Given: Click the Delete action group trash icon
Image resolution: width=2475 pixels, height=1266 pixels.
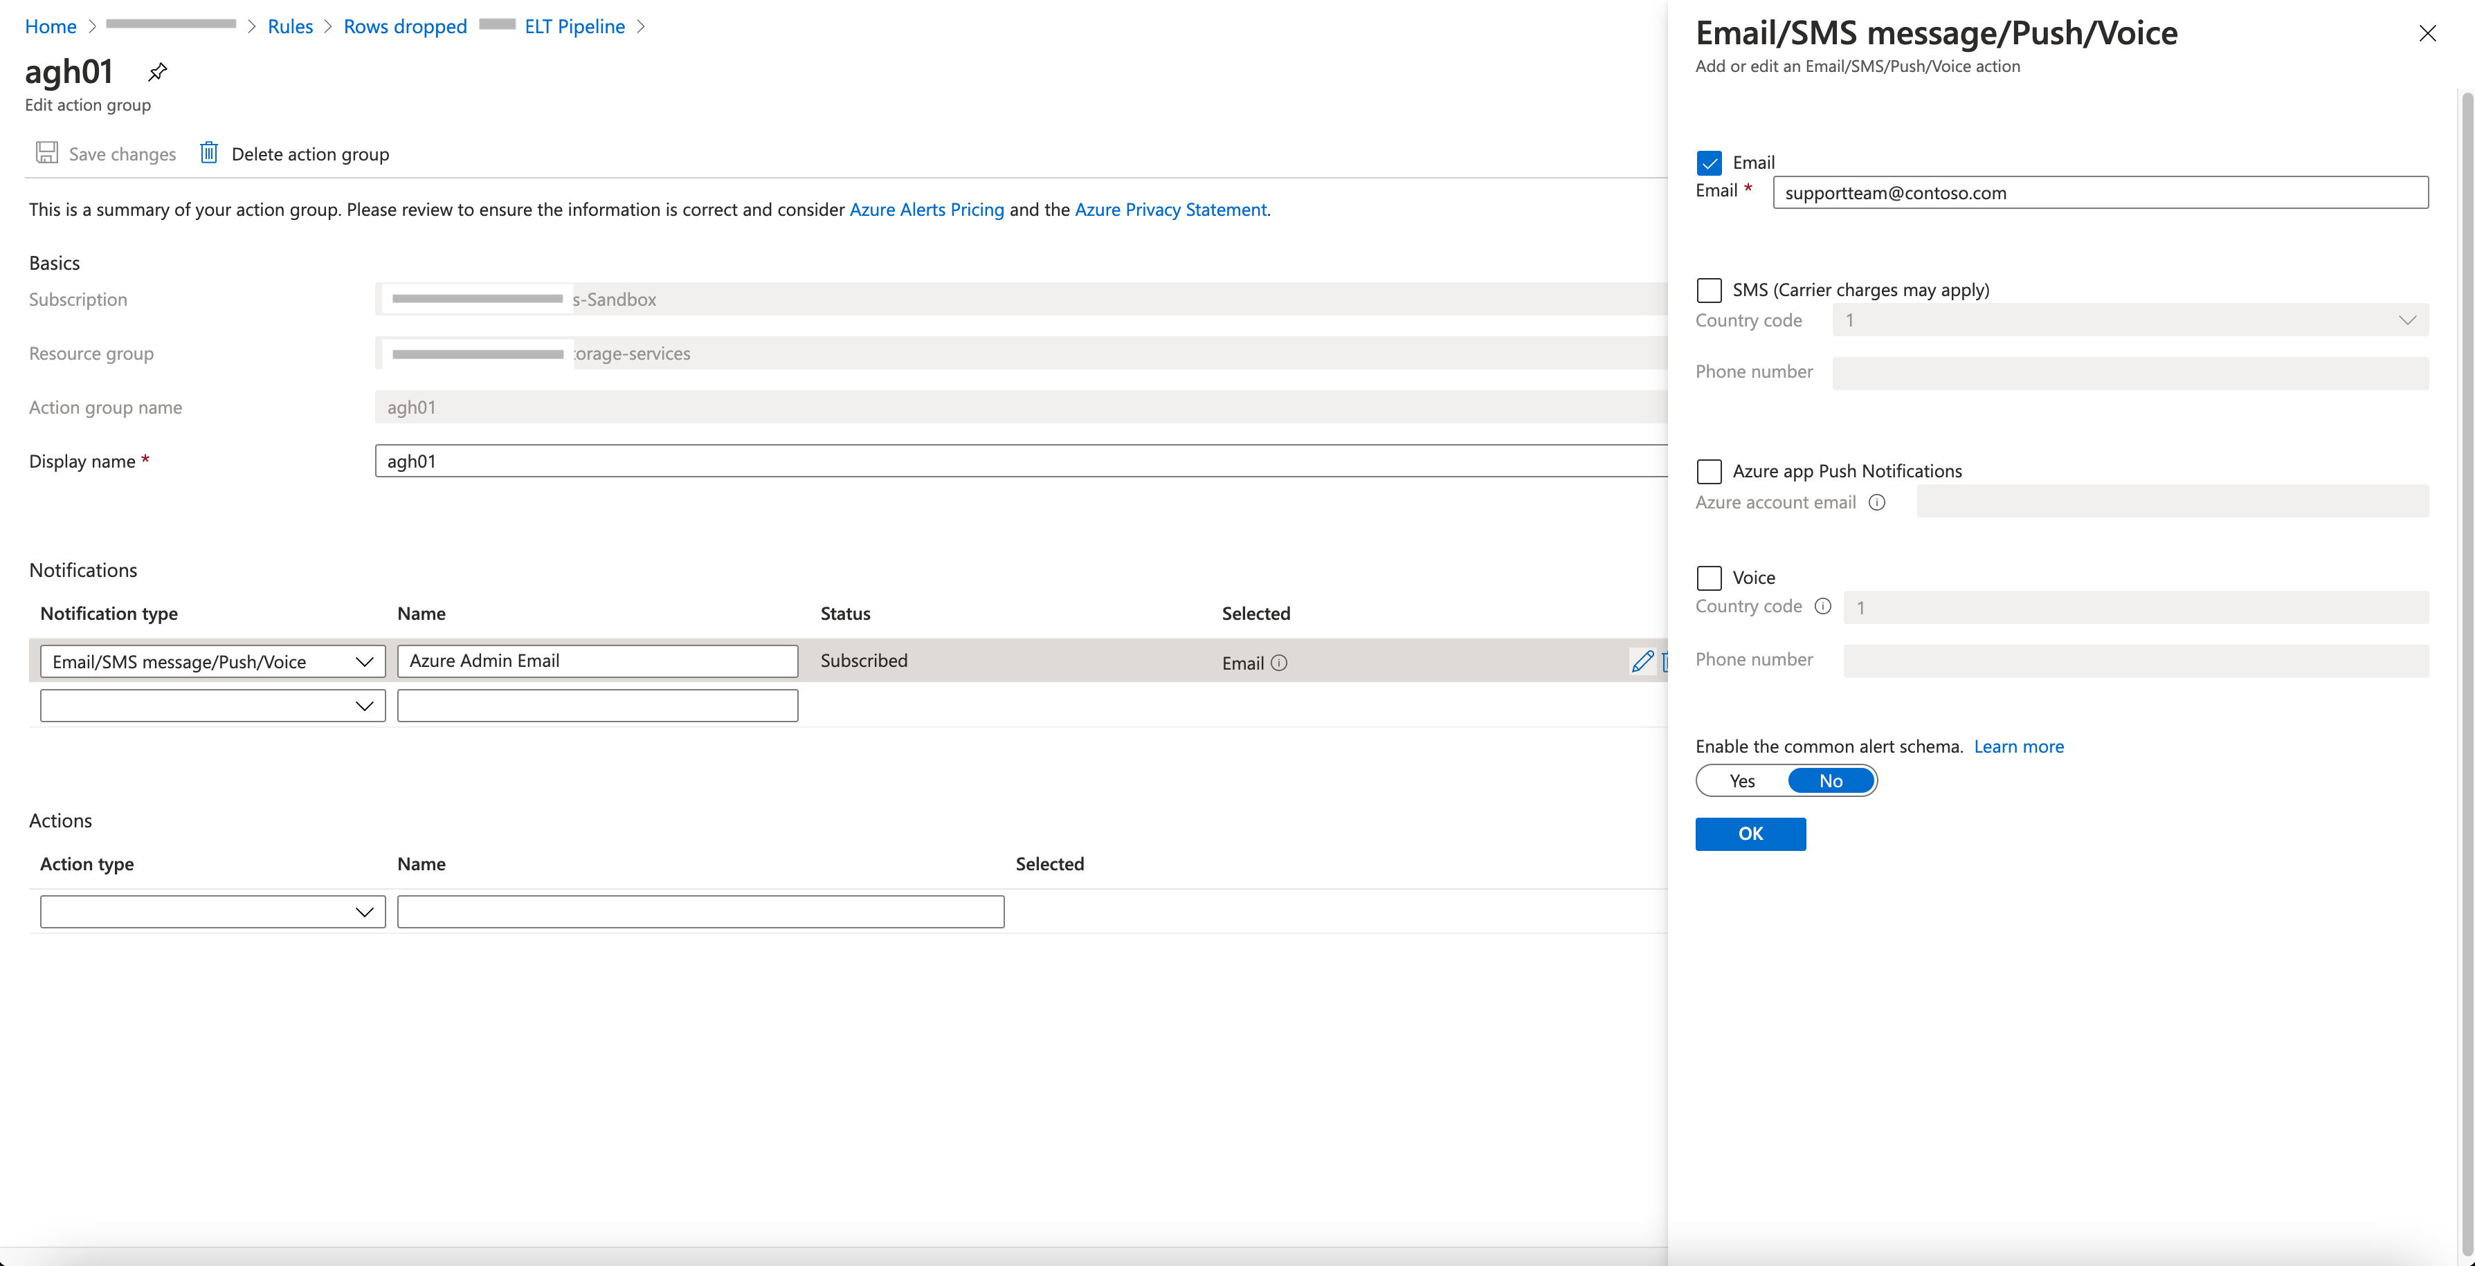Looking at the screenshot, I should 208,153.
